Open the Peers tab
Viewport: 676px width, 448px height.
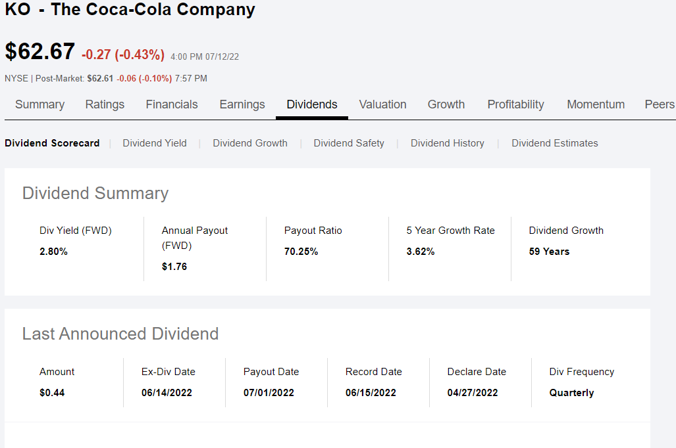click(x=659, y=104)
